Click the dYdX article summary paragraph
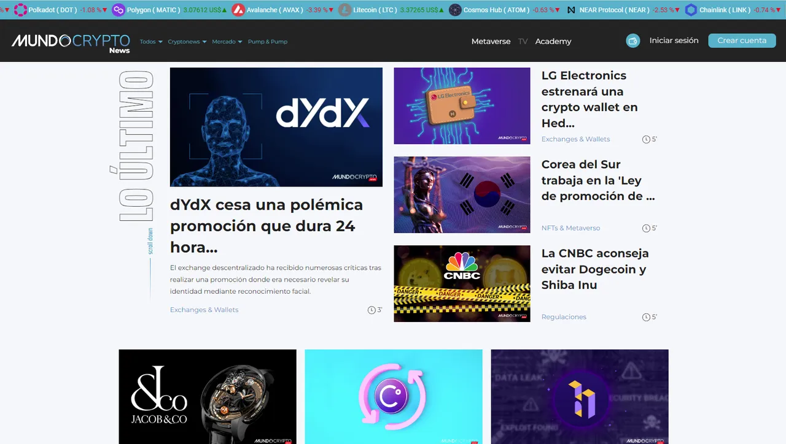 click(276, 280)
